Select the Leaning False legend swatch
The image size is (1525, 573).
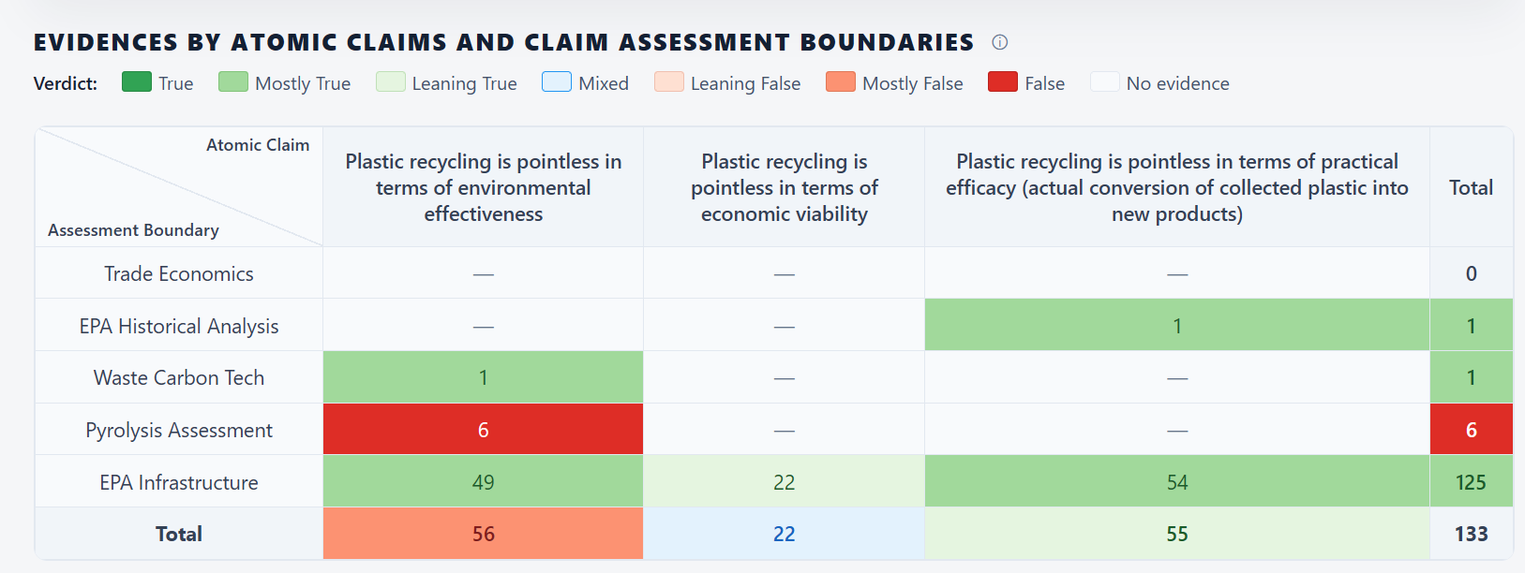pos(669,82)
